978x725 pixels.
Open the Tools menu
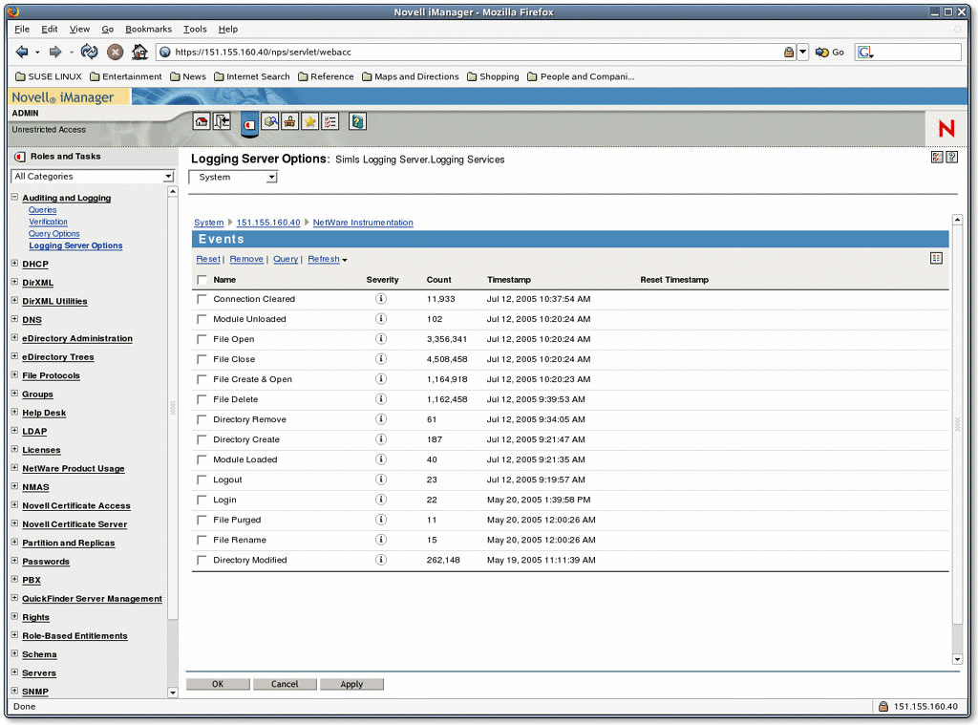(x=195, y=29)
